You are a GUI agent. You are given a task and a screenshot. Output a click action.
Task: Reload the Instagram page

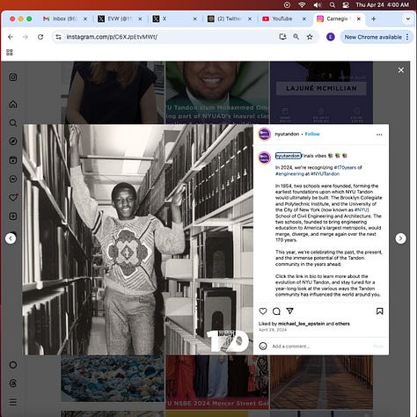tap(40, 37)
